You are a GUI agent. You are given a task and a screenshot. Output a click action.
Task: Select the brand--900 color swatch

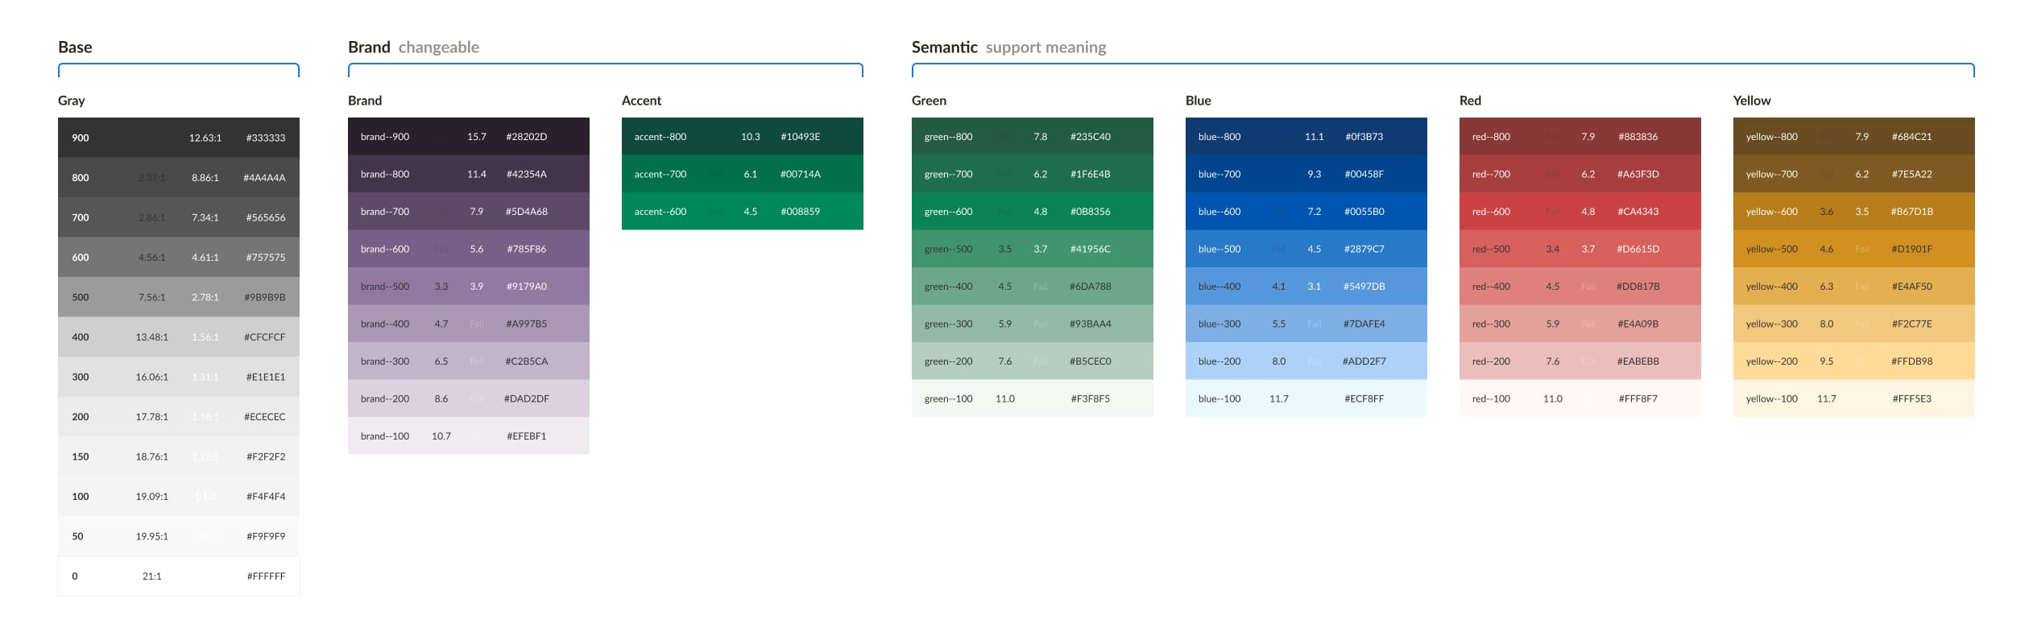point(468,137)
